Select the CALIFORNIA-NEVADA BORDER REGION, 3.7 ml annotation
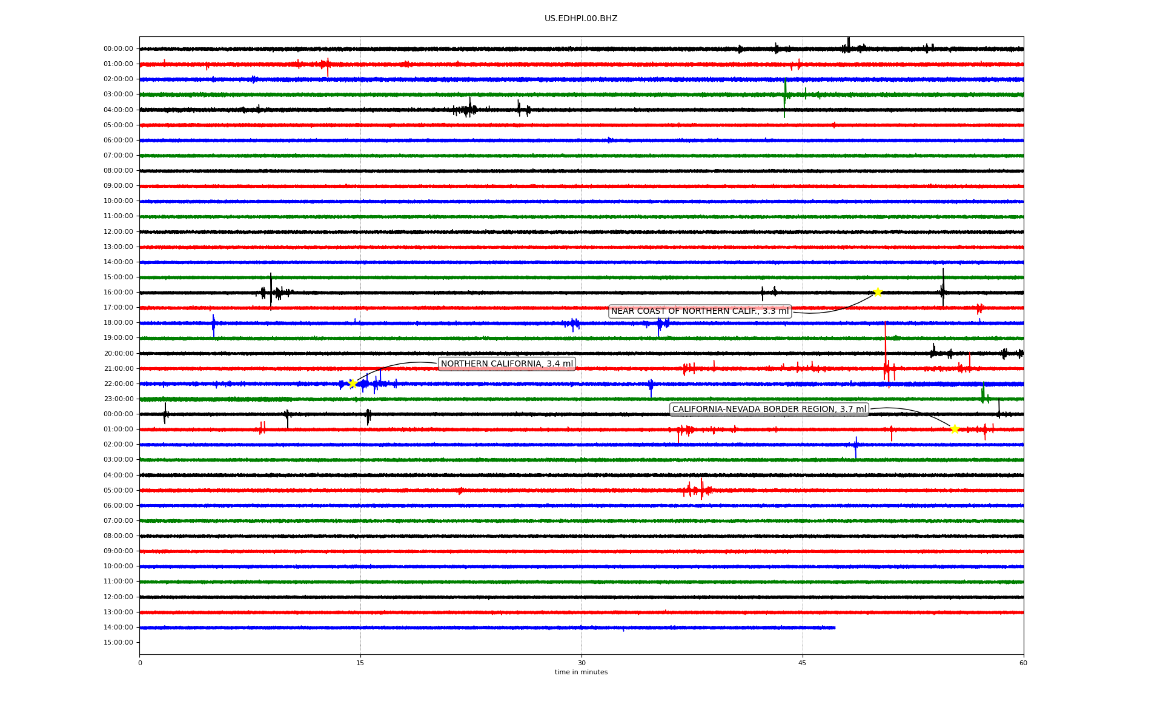This screenshot has height=727, width=1163. pyautogui.click(x=769, y=410)
